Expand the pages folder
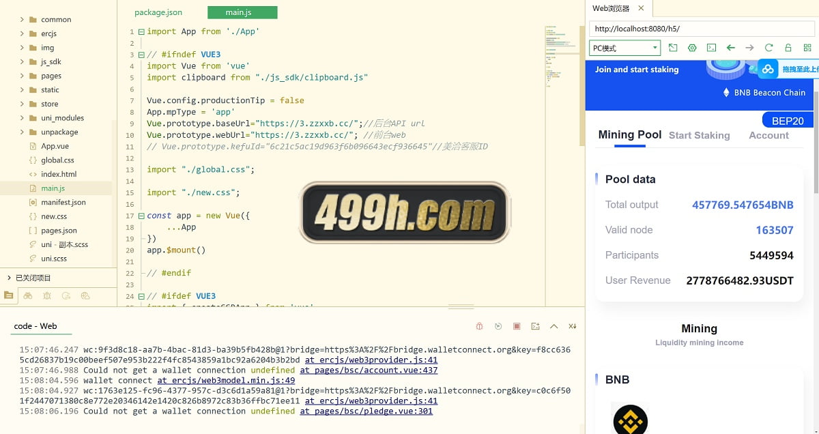The image size is (819, 434). (23, 76)
